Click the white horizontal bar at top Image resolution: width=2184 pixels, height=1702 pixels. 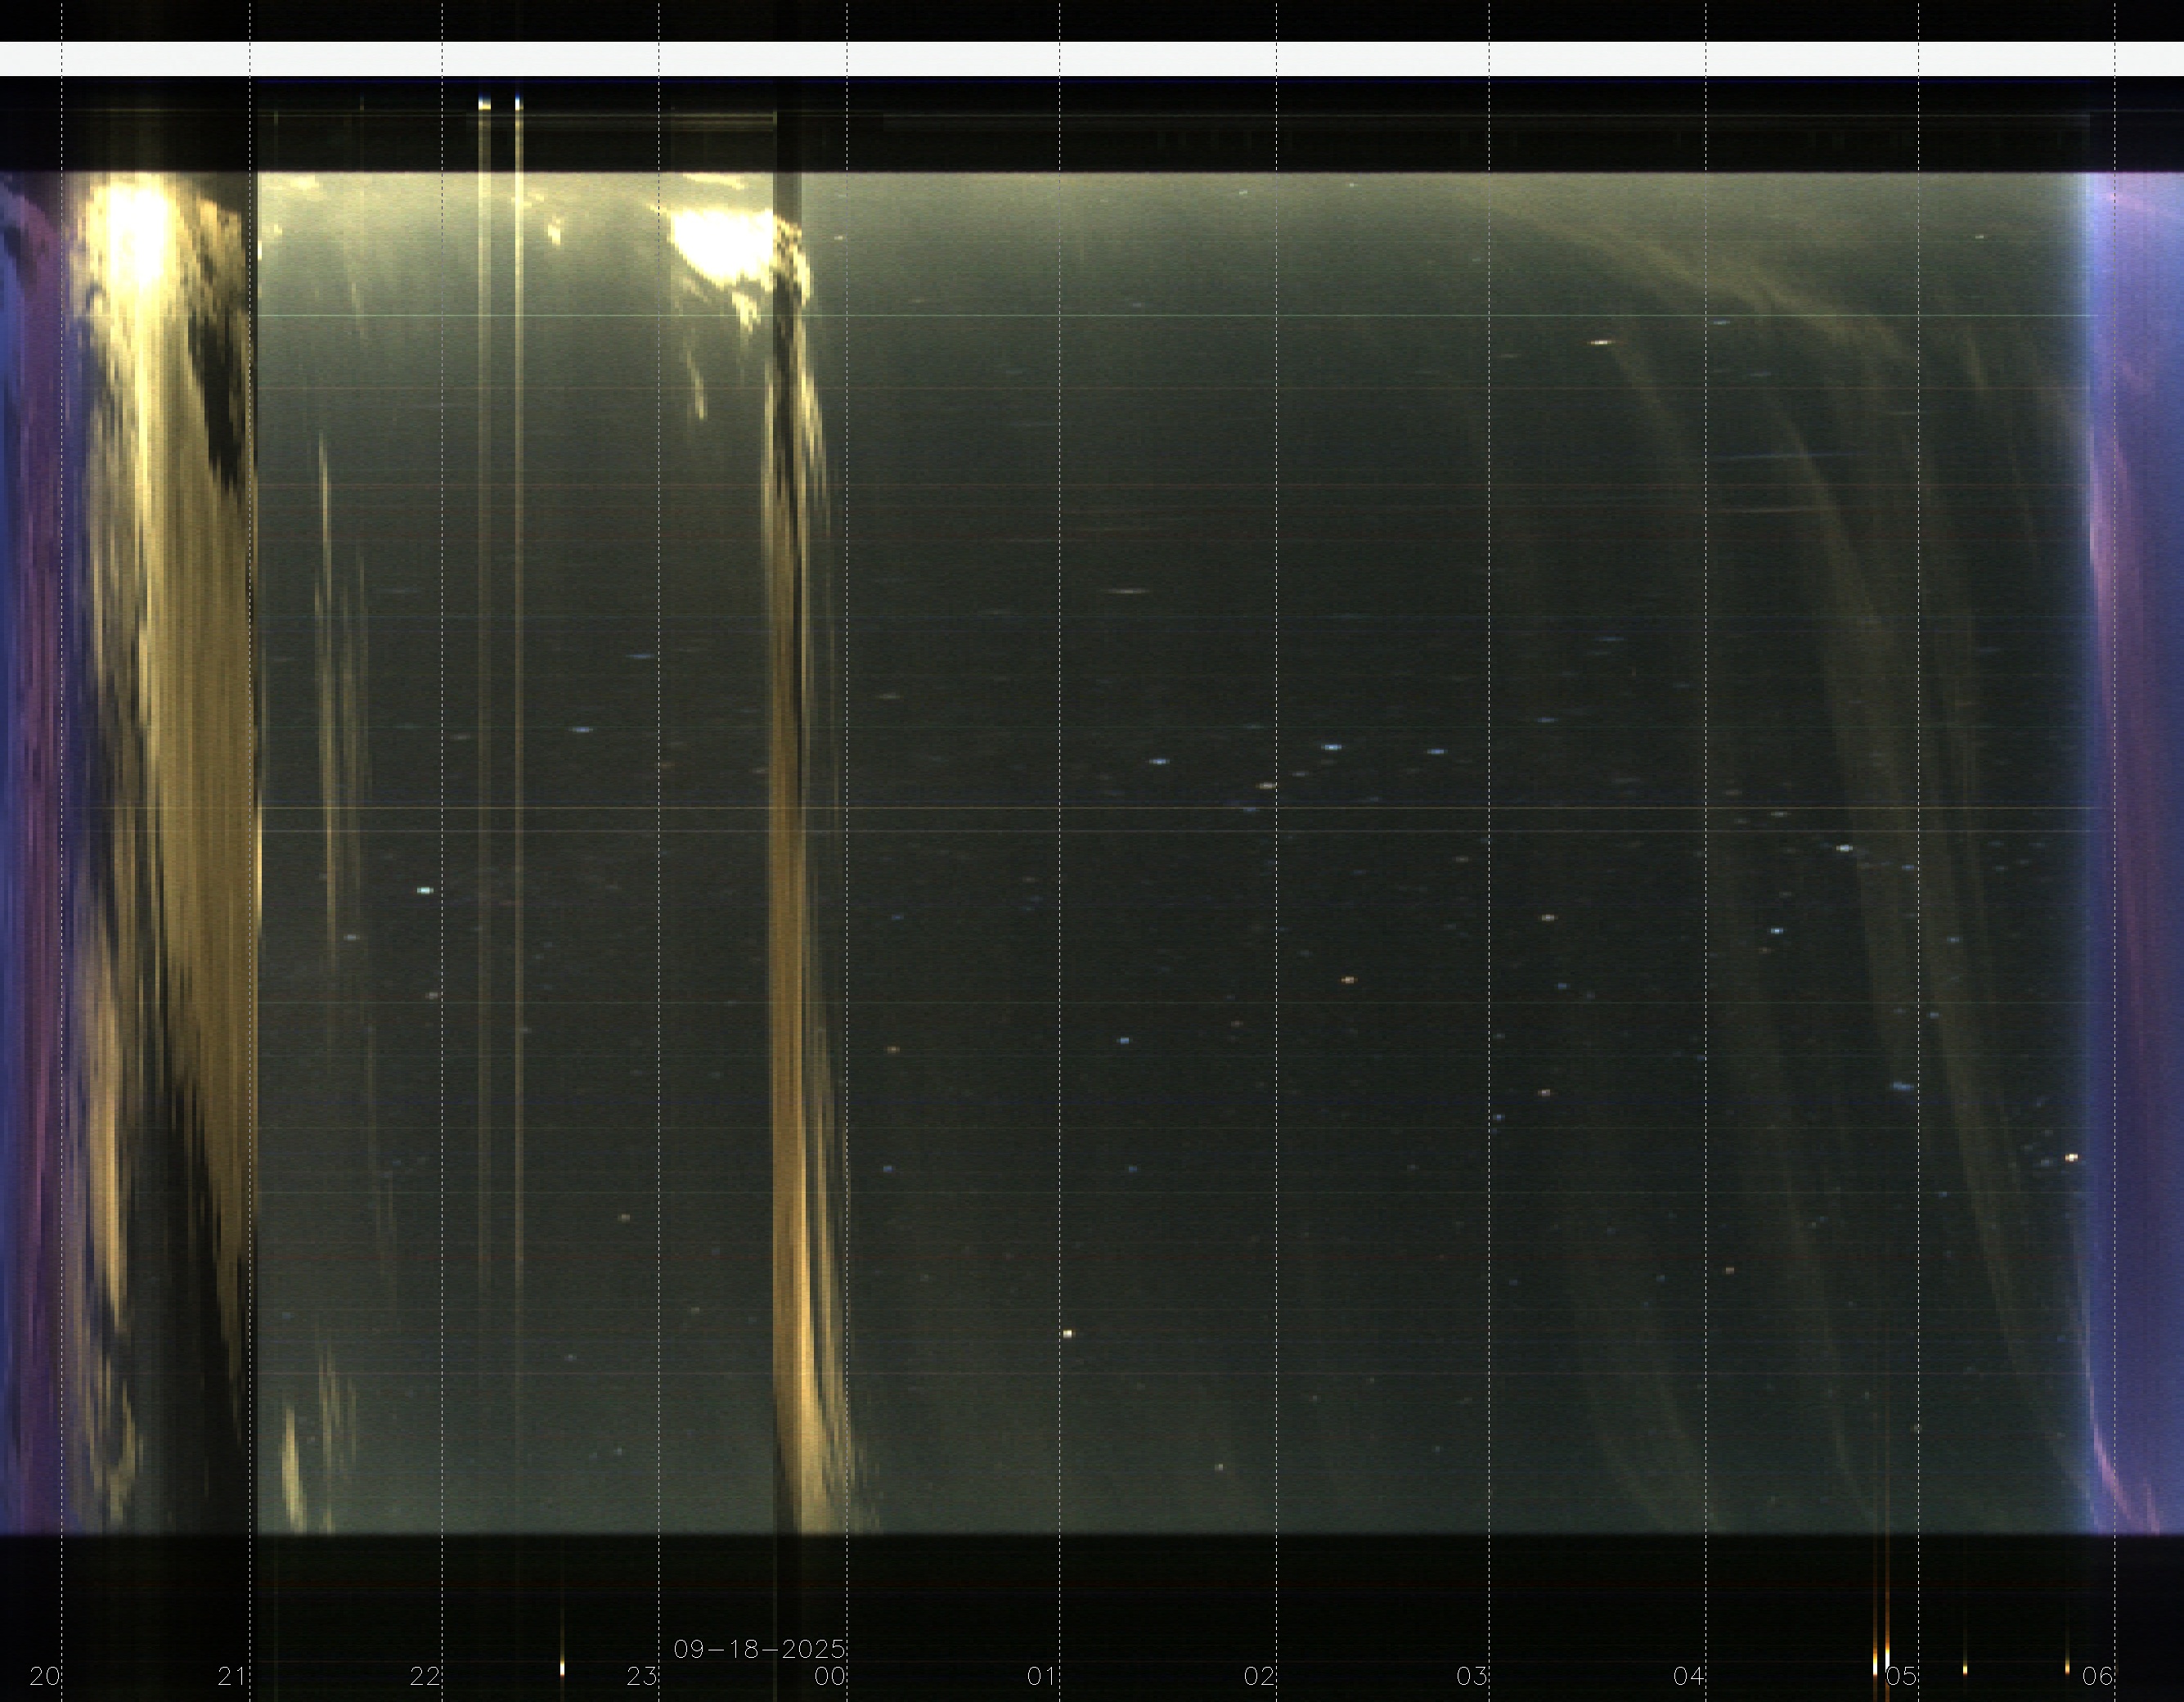[x=1092, y=59]
